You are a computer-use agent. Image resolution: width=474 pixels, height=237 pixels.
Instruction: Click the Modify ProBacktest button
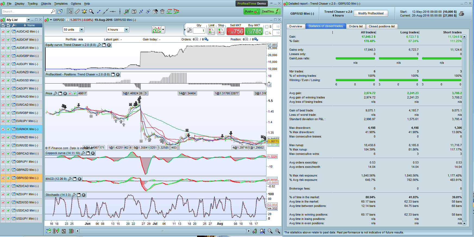(x=371, y=13)
